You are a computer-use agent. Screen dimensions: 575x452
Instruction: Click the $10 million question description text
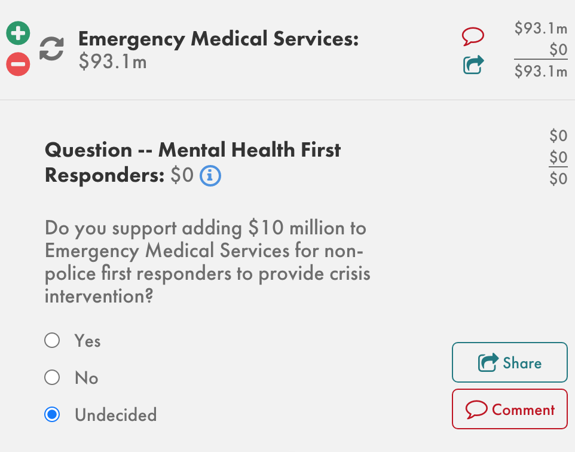point(207,262)
